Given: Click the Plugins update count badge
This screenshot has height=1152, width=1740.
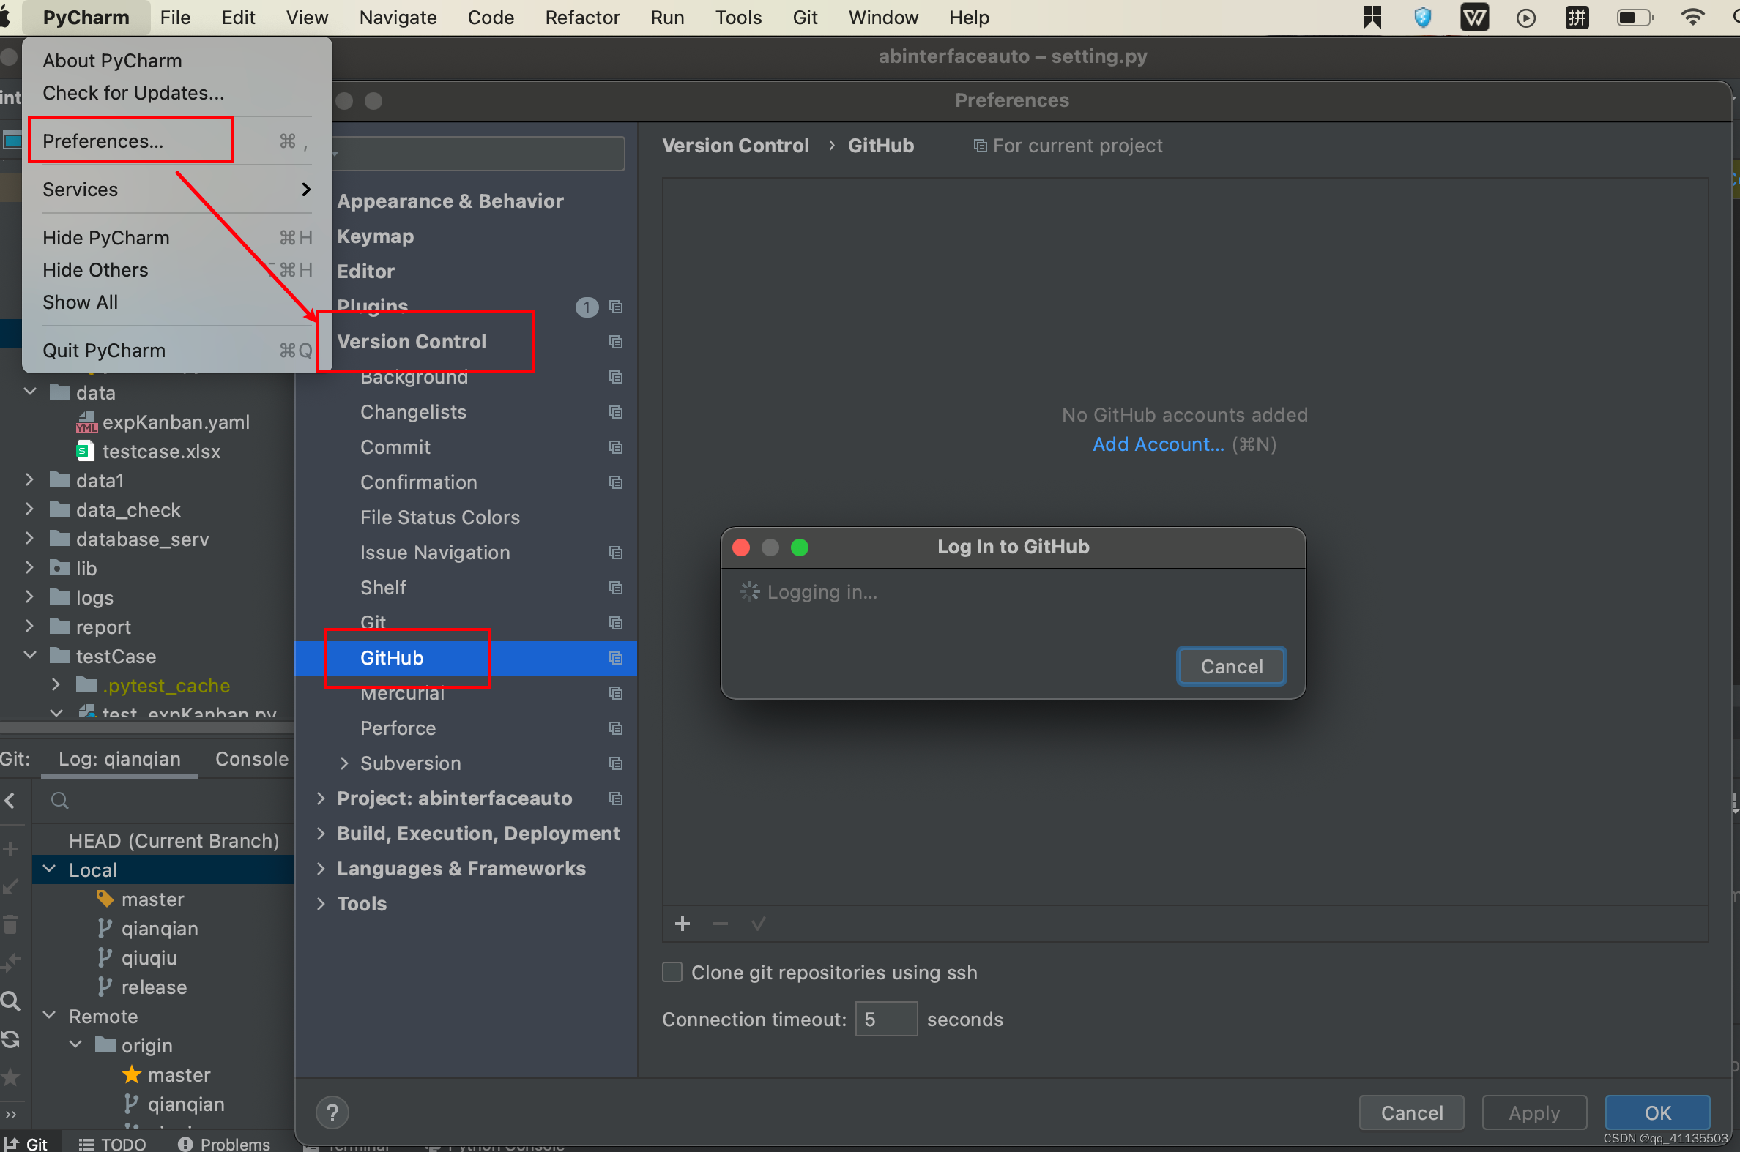Looking at the screenshot, I should [587, 307].
